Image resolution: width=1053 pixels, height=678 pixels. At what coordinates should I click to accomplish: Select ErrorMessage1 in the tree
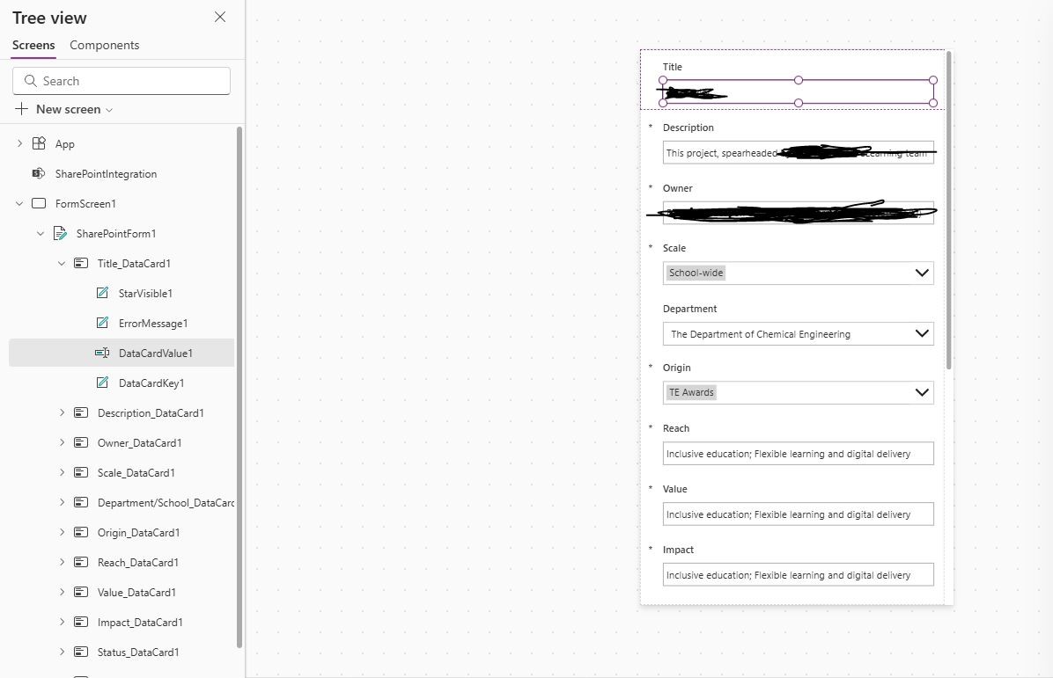153,324
